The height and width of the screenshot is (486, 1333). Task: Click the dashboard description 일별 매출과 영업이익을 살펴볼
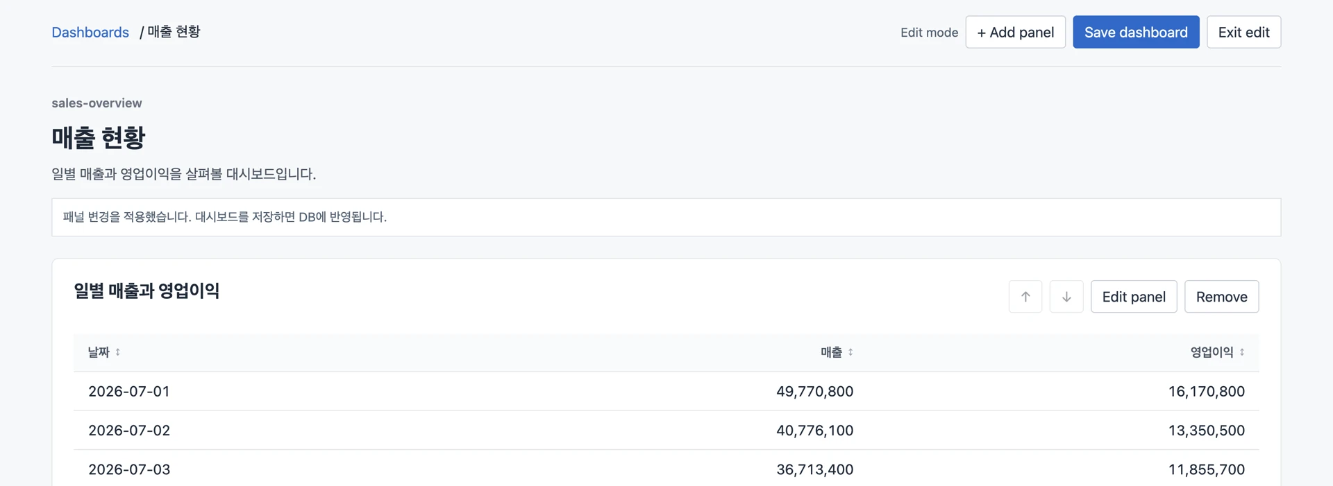pos(184,174)
